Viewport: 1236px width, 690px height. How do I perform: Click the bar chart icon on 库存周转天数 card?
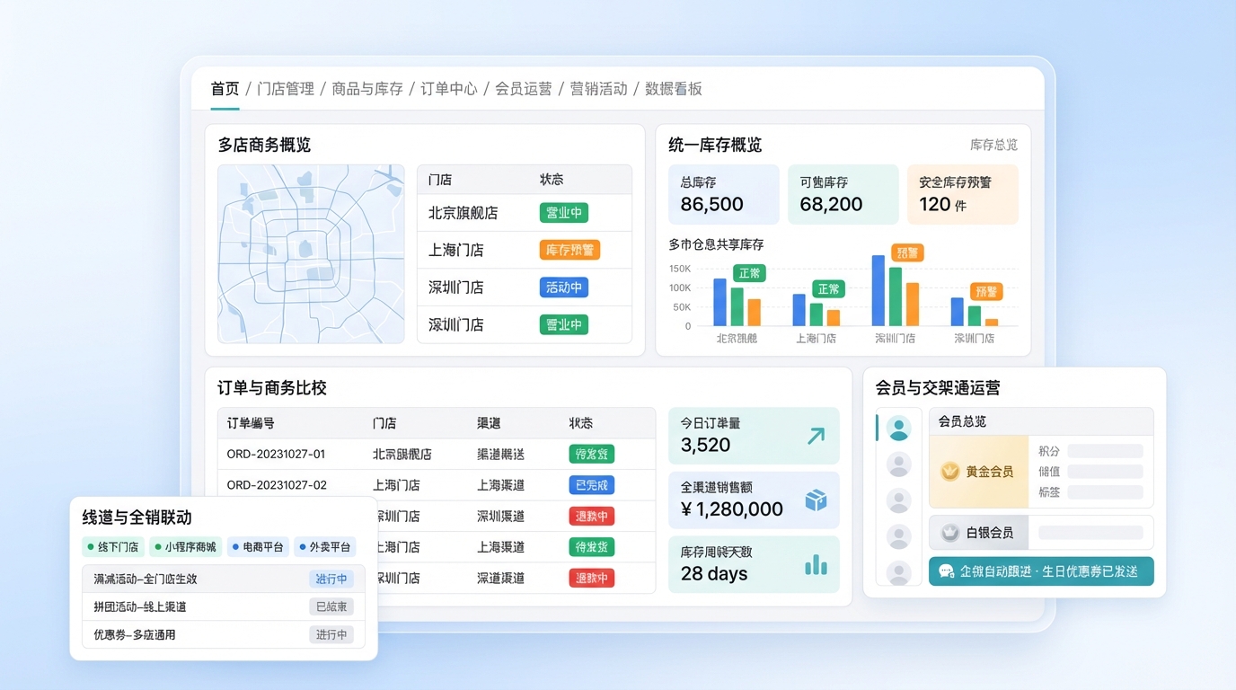coord(816,565)
